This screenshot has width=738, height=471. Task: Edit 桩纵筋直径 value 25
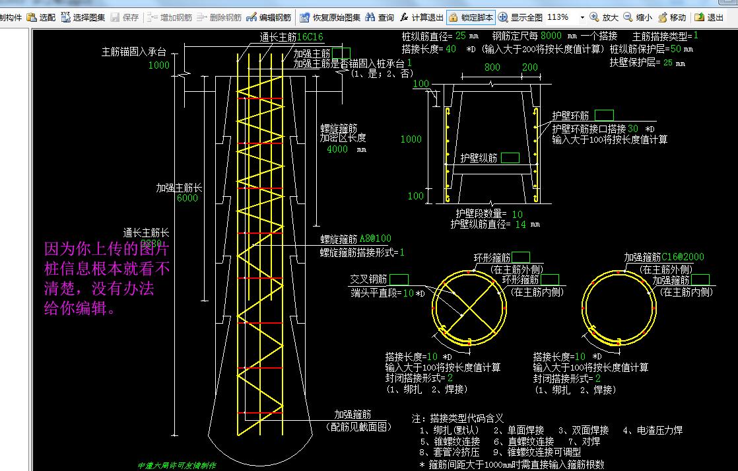coord(460,35)
